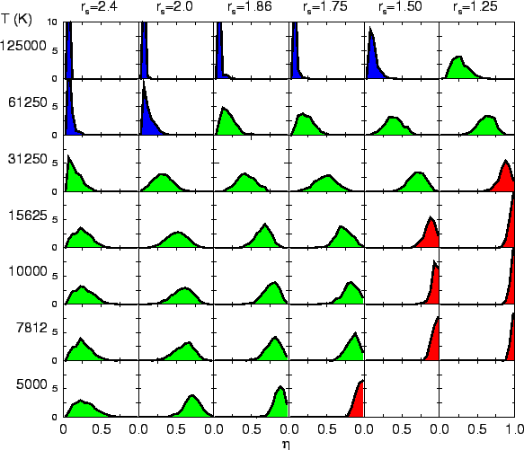Click the green histogram at 61250 K, rs=1.86

tap(229, 124)
